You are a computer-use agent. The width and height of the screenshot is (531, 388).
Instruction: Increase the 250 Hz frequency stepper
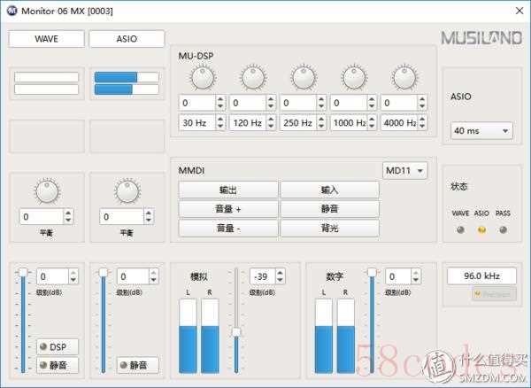coord(321,120)
